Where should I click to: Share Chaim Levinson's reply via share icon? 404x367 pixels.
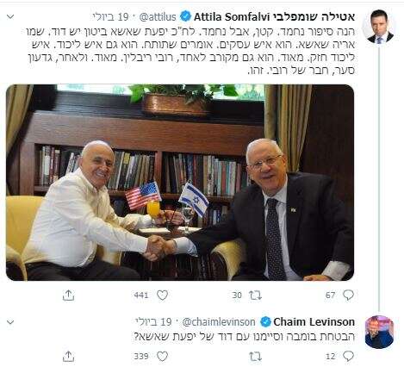point(68,357)
